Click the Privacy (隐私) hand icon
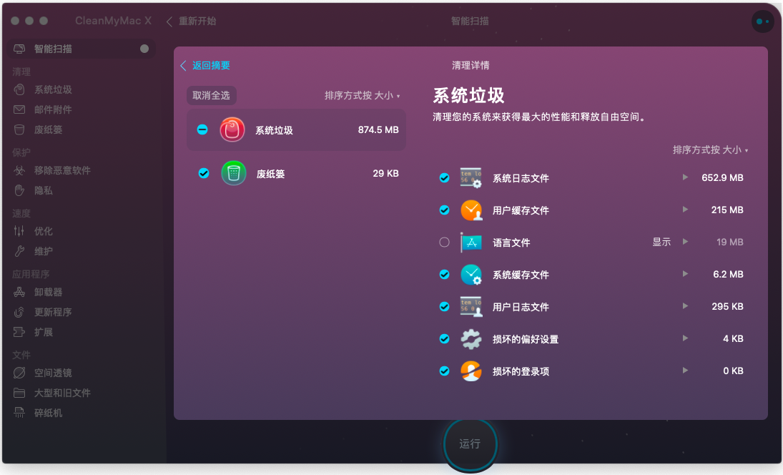 click(19, 191)
